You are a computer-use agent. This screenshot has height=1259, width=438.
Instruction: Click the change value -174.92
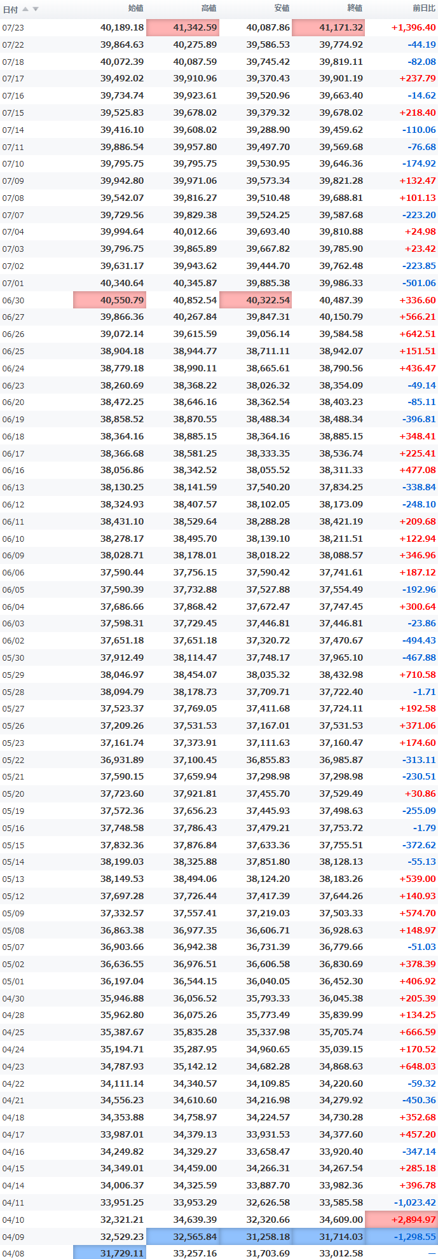click(x=420, y=163)
